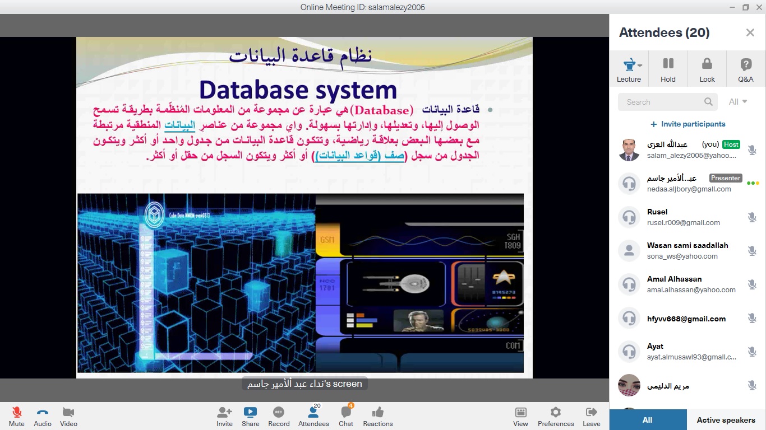Open the Lecture mode dropdown
766x430 pixels.
pos(629,69)
